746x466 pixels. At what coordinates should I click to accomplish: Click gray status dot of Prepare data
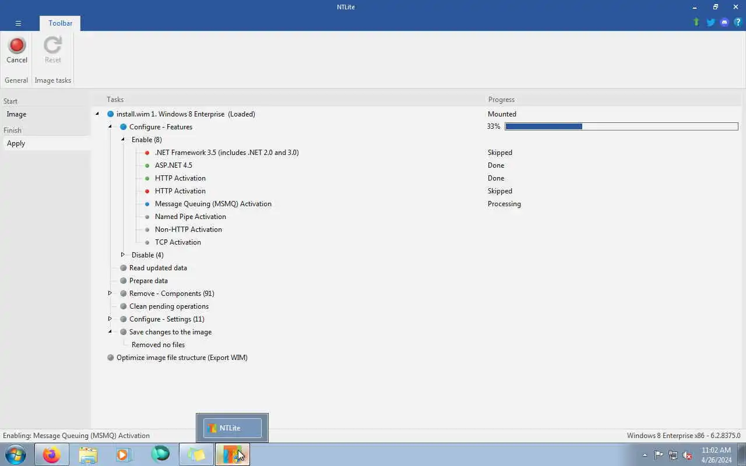[x=123, y=281]
